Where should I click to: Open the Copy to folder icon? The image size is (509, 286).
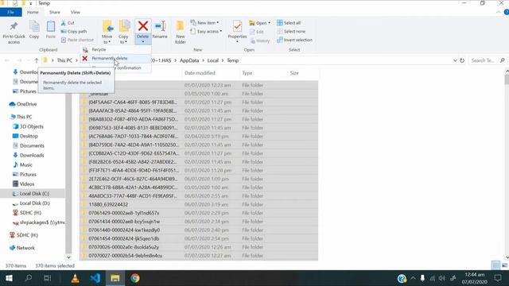tap(124, 26)
